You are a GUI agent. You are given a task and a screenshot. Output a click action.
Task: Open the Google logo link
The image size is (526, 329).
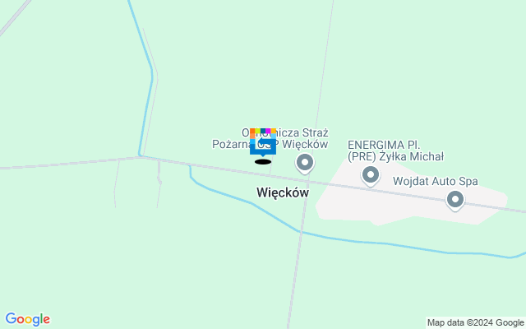click(x=28, y=319)
